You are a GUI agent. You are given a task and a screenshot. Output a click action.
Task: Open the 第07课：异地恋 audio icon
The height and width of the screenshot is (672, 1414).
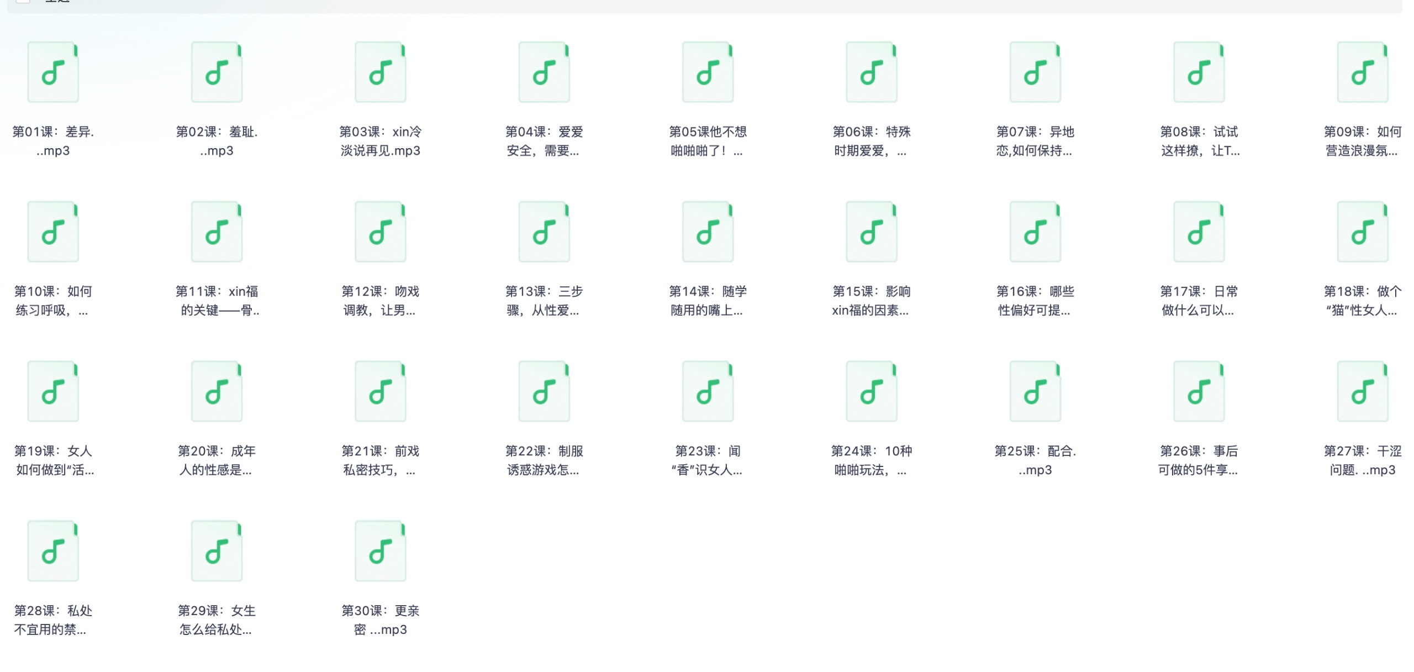[x=1036, y=72]
